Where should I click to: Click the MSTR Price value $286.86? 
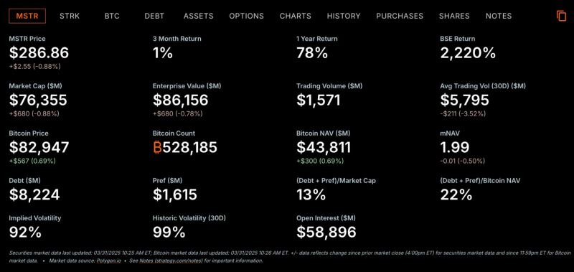(39, 53)
